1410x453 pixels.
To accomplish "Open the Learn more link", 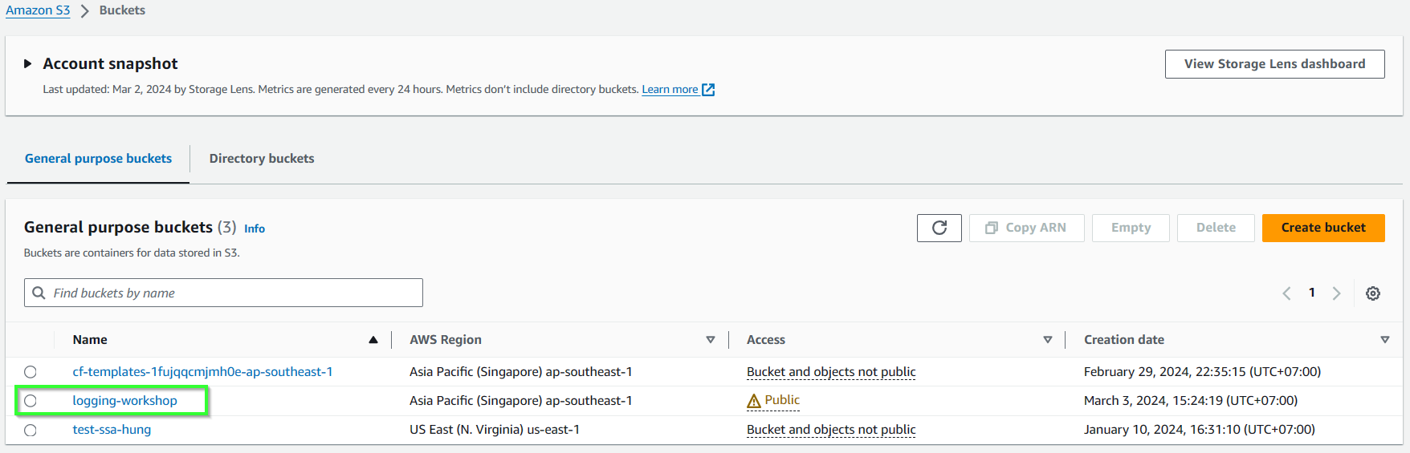I will coord(670,90).
